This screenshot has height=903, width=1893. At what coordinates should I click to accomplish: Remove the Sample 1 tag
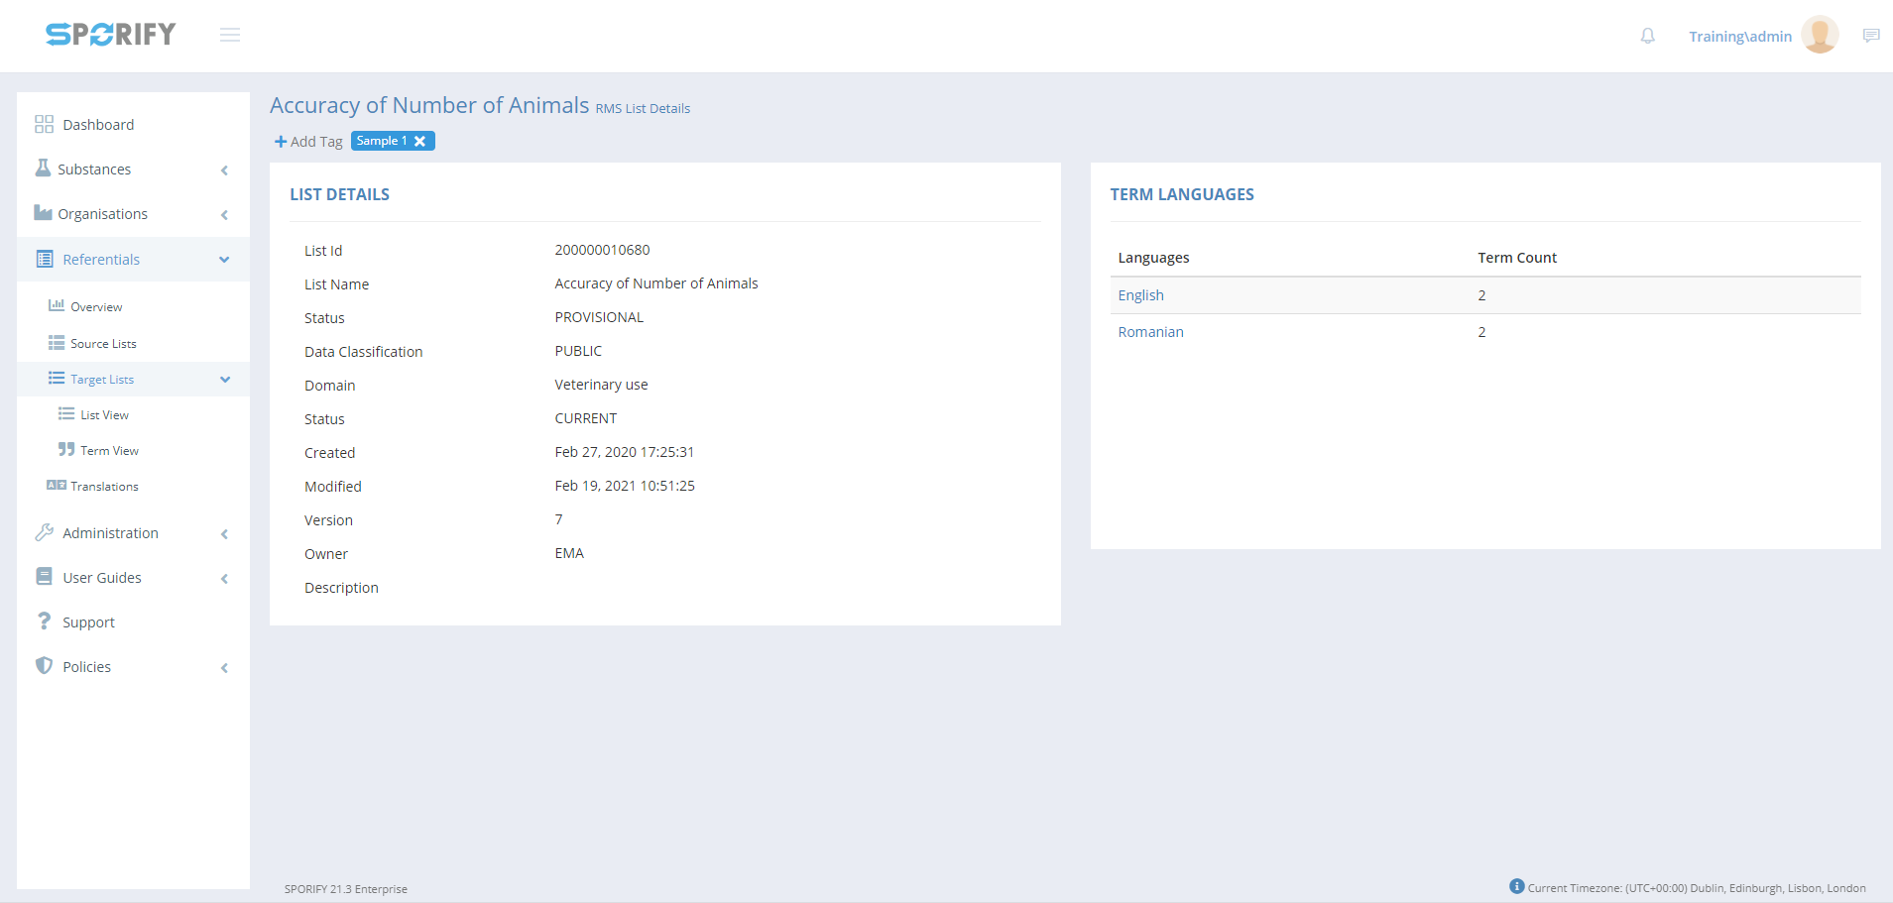pos(420,142)
